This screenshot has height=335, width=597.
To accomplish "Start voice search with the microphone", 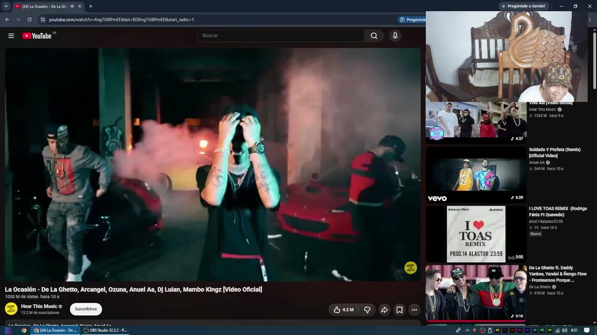I will tap(395, 36).
